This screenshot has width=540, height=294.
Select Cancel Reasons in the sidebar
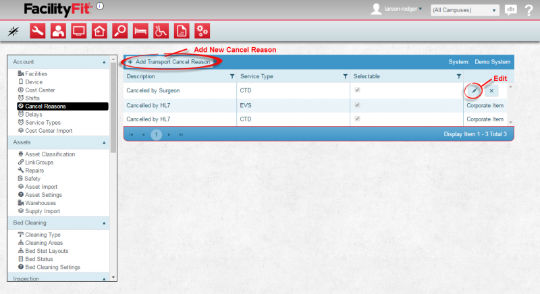click(x=63, y=107)
